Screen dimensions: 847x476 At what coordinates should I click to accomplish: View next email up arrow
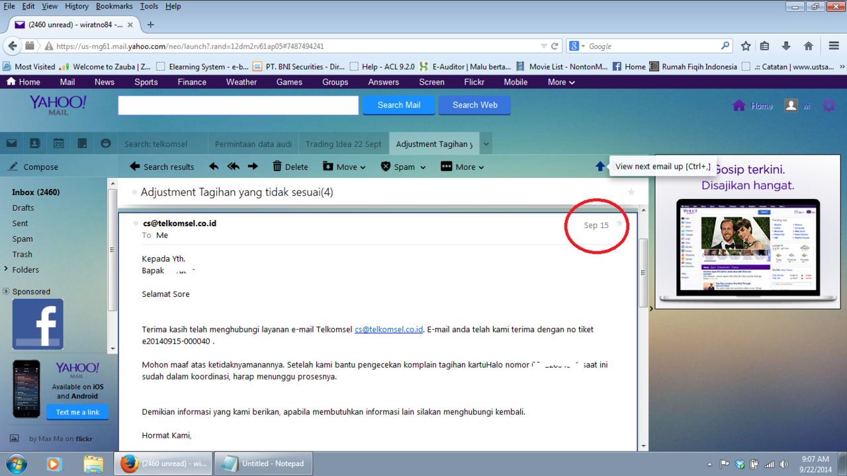click(600, 167)
